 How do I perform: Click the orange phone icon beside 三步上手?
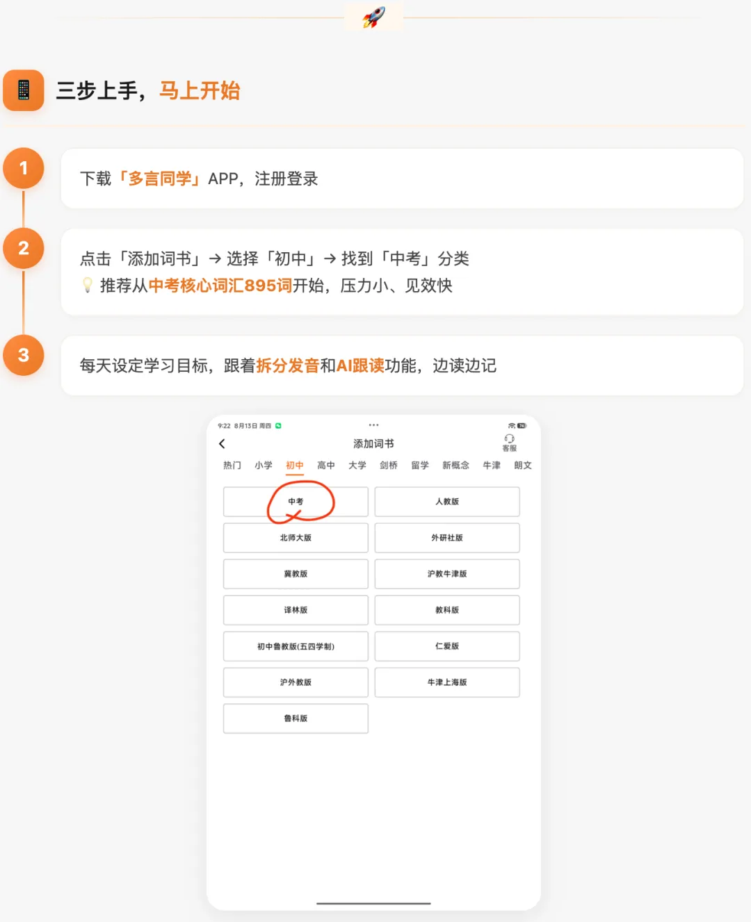(x=24, y=90)
